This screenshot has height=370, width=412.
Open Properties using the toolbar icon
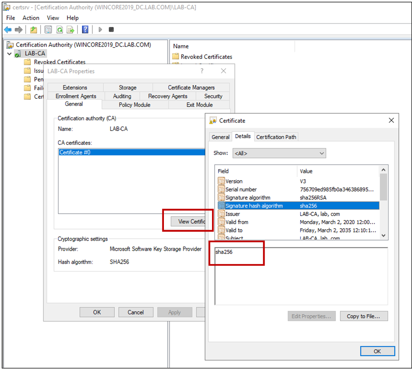[x=48, y=30]
